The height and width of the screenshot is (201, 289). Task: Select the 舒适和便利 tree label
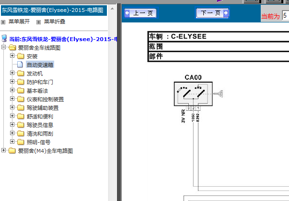tap(40, 116)
